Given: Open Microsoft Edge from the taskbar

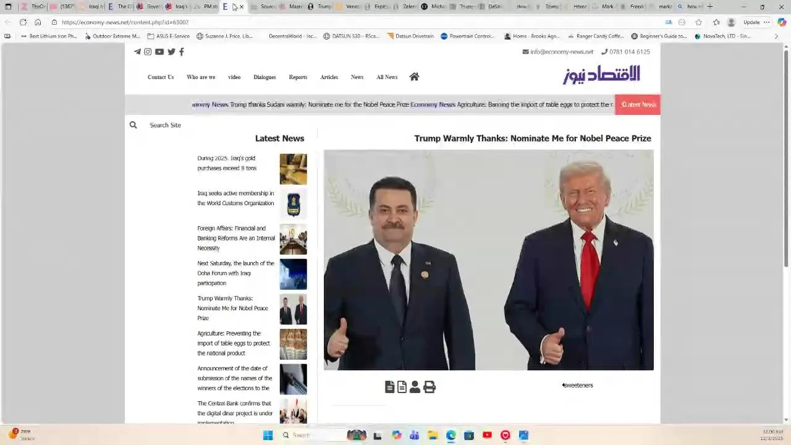Looking at the screenshot, I should pos(451,435).
